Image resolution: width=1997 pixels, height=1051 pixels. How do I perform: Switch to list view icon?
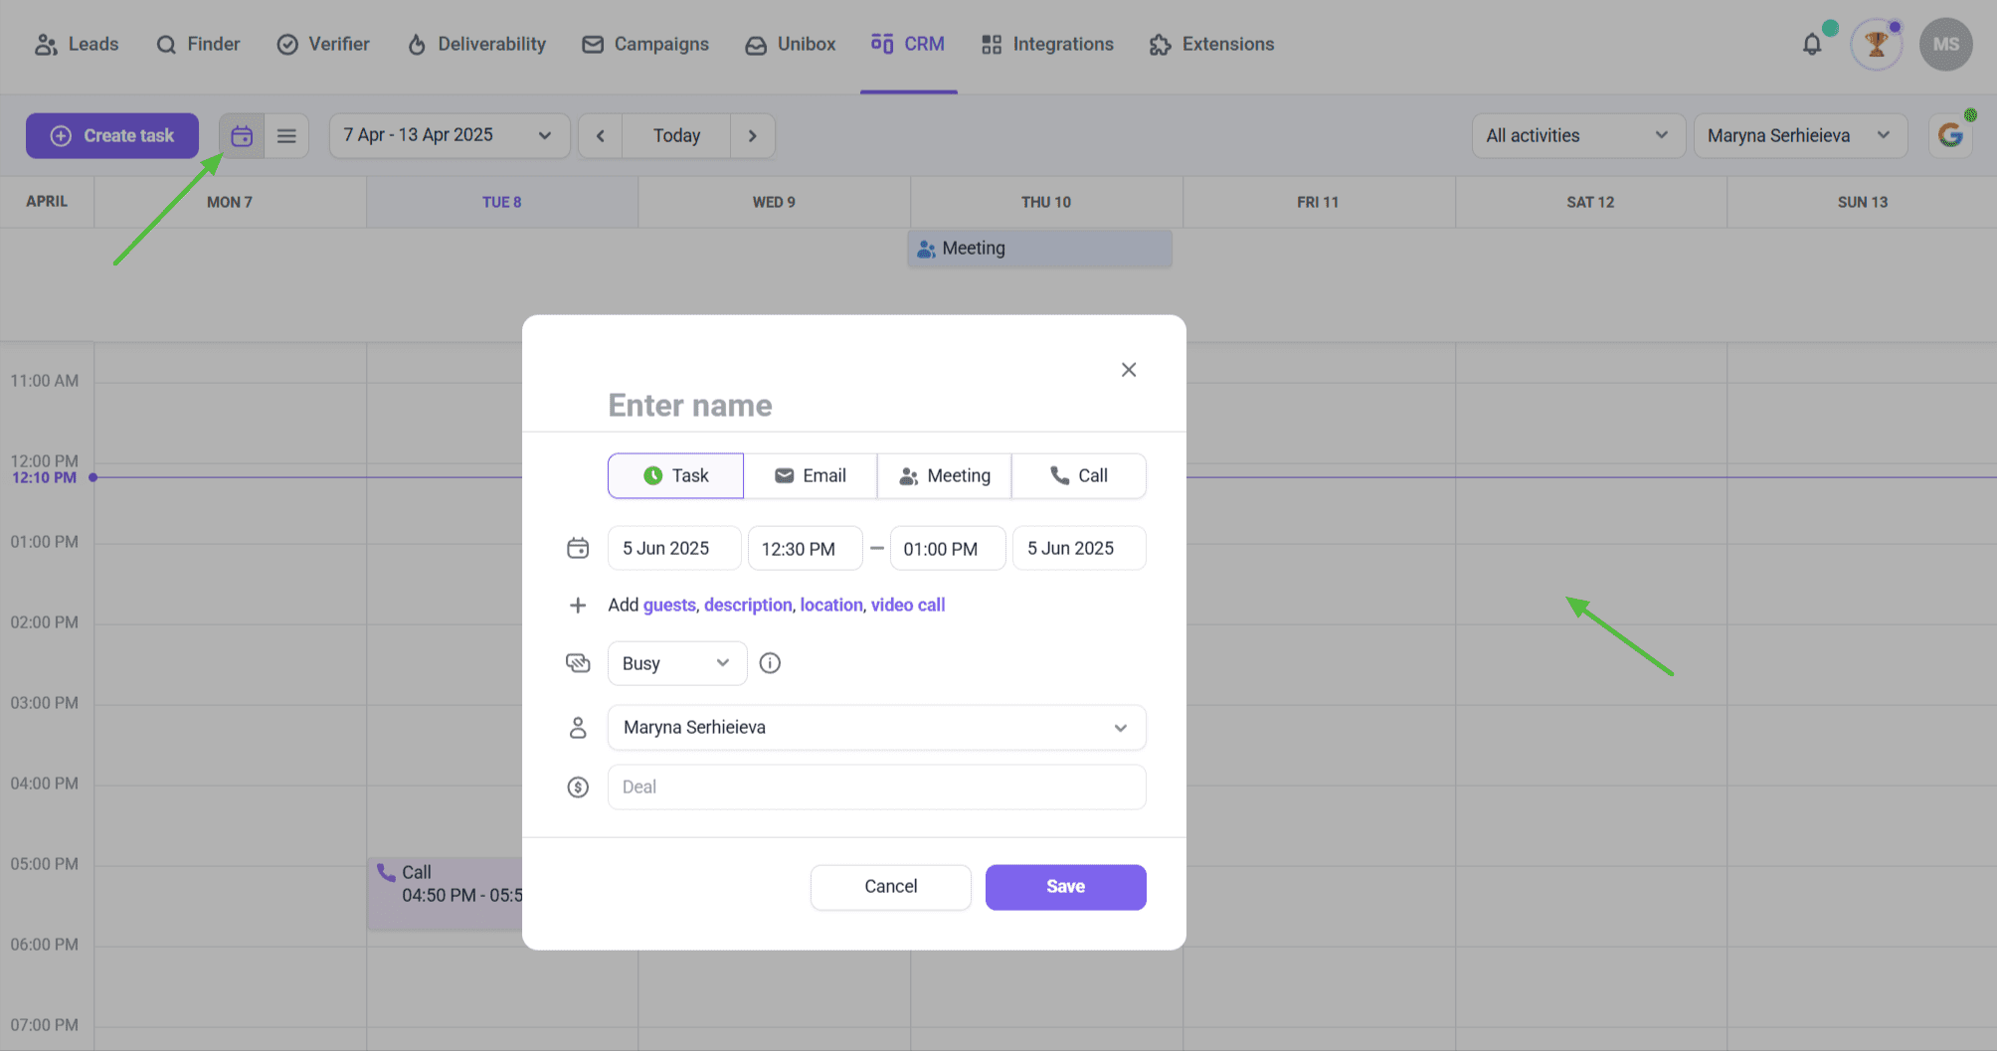[x=286, y=136]
